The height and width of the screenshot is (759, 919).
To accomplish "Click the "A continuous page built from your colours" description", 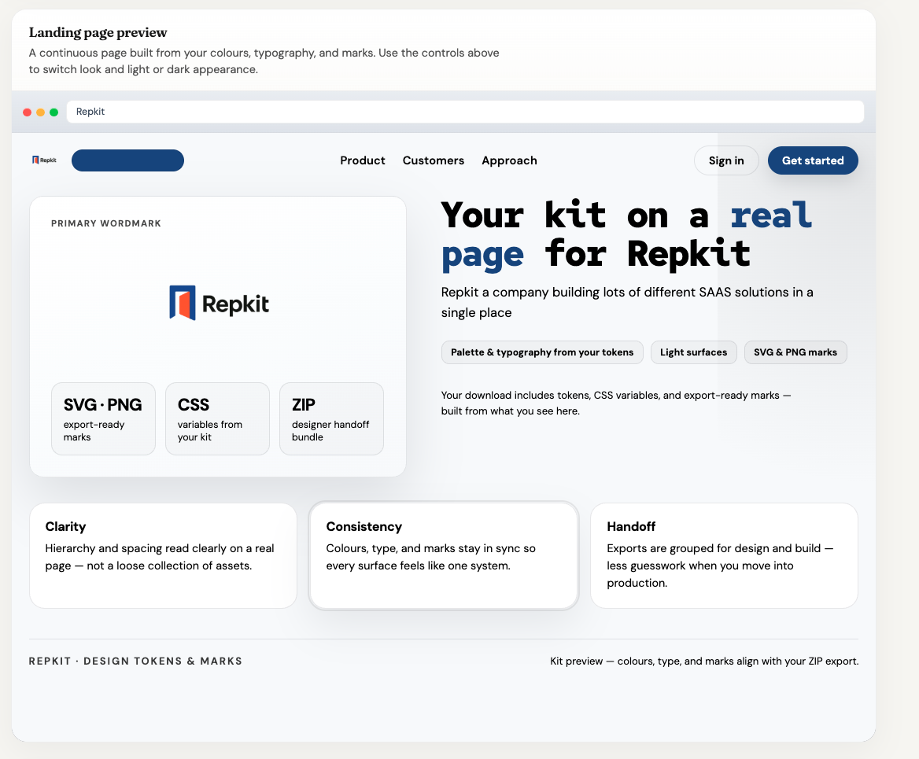I will (x=264, y=61).
